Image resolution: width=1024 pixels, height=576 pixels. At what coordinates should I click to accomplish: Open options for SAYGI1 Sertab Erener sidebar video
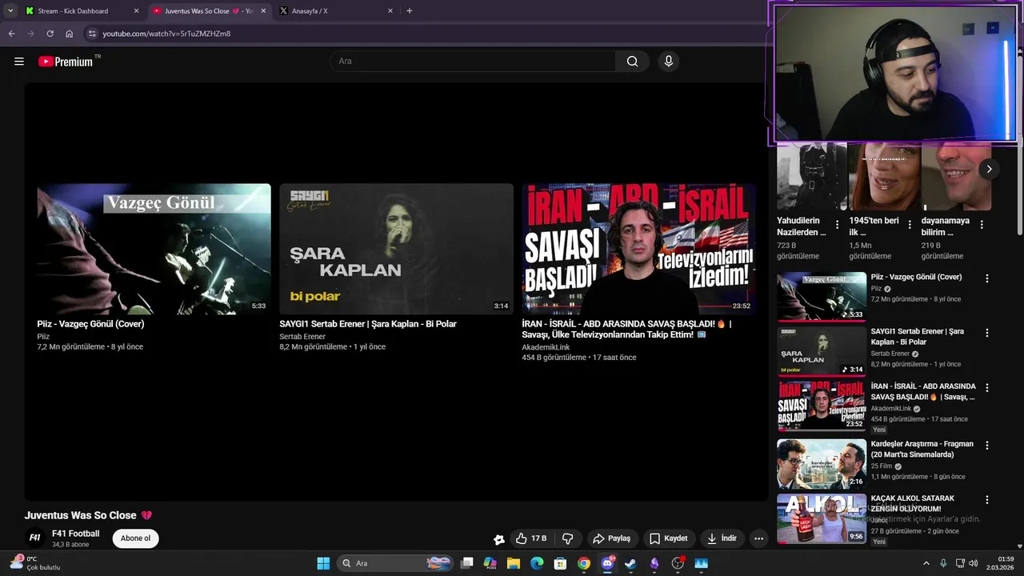pyautogui.click(x=986, y=333)
